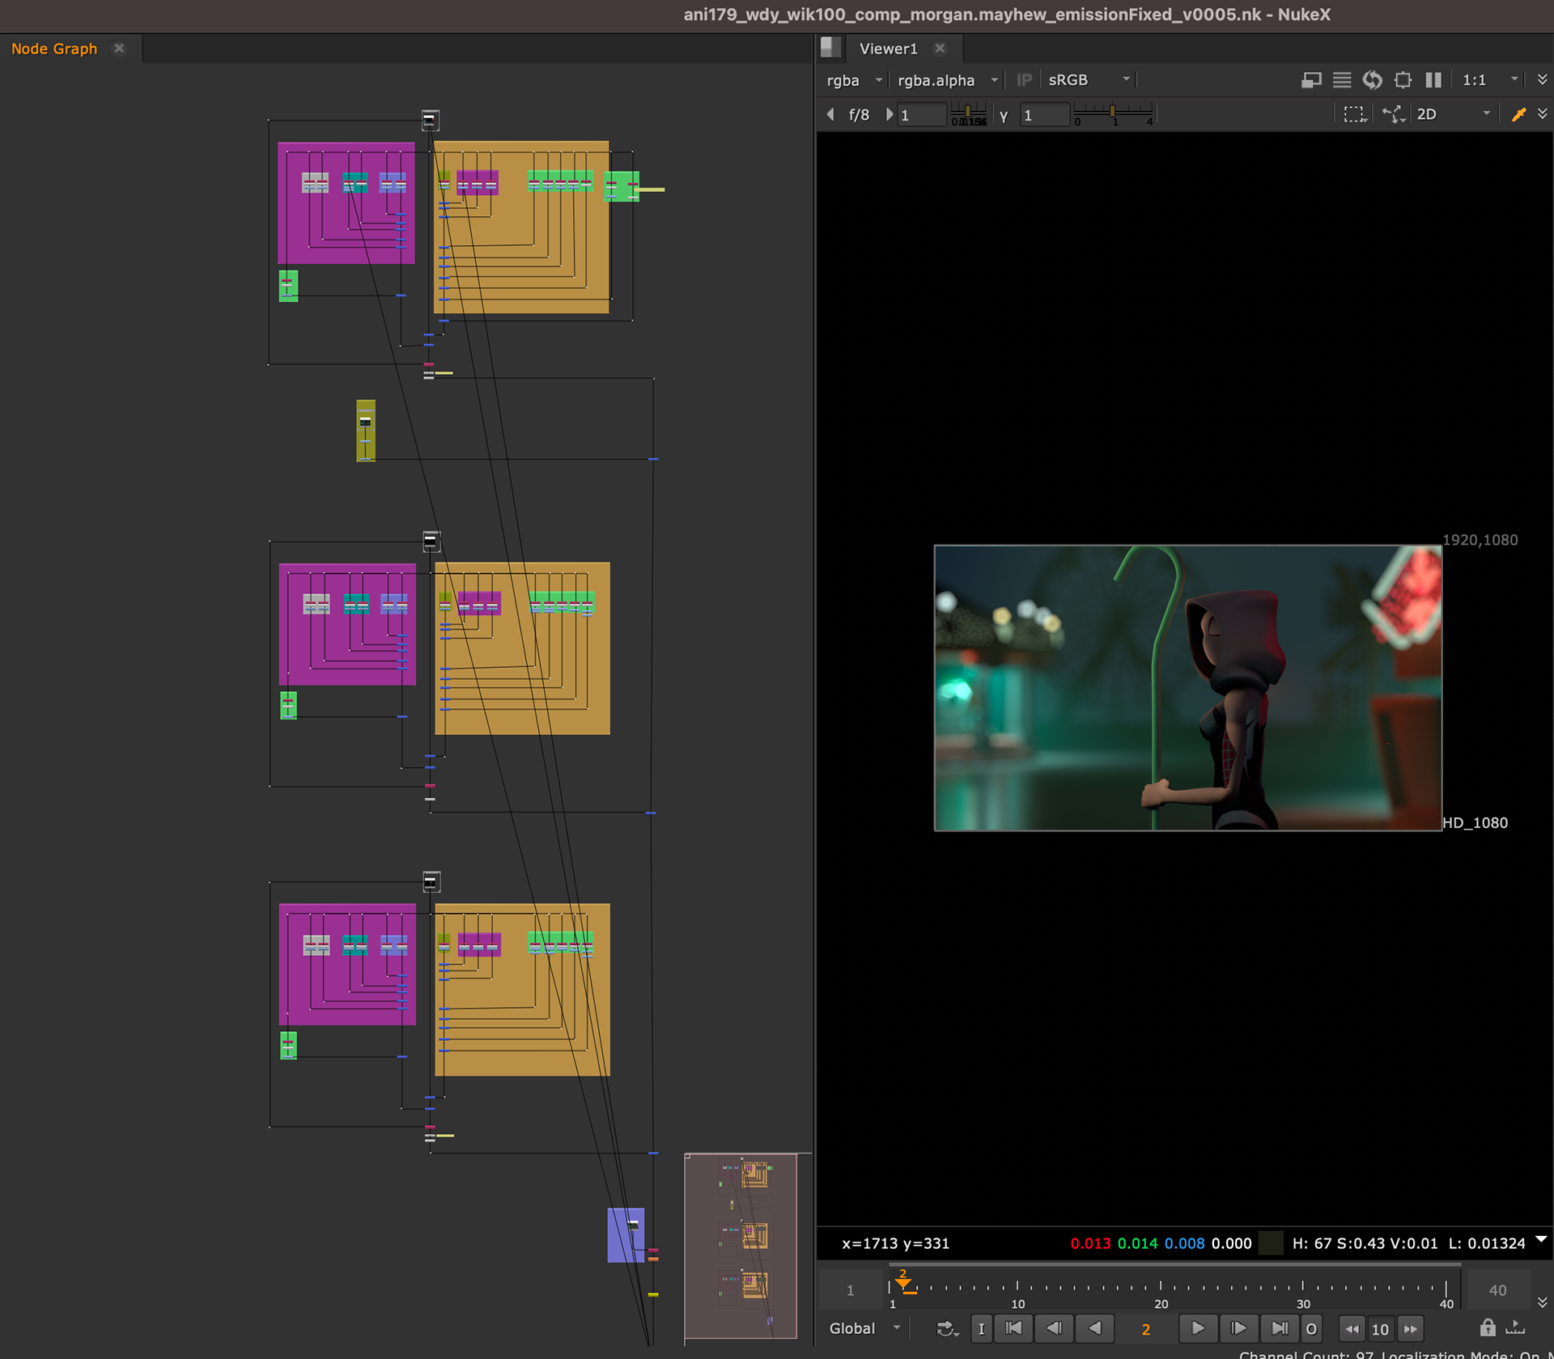The width and height of the screenshot is (1554, 1359).
Task: Close the Viewer1 tab
Action: [x=940, y=49]
